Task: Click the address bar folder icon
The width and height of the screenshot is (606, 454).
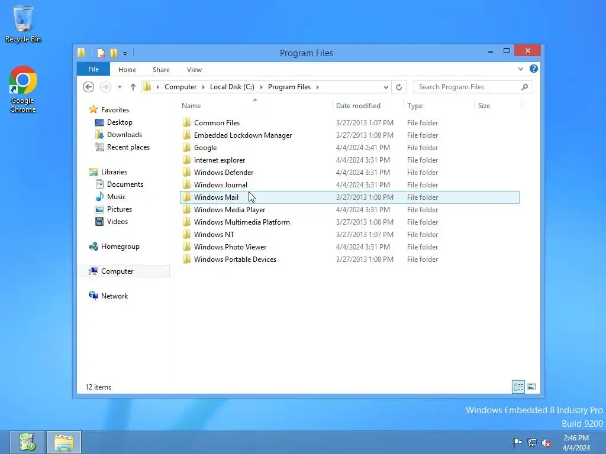Action: pos(147,87)
